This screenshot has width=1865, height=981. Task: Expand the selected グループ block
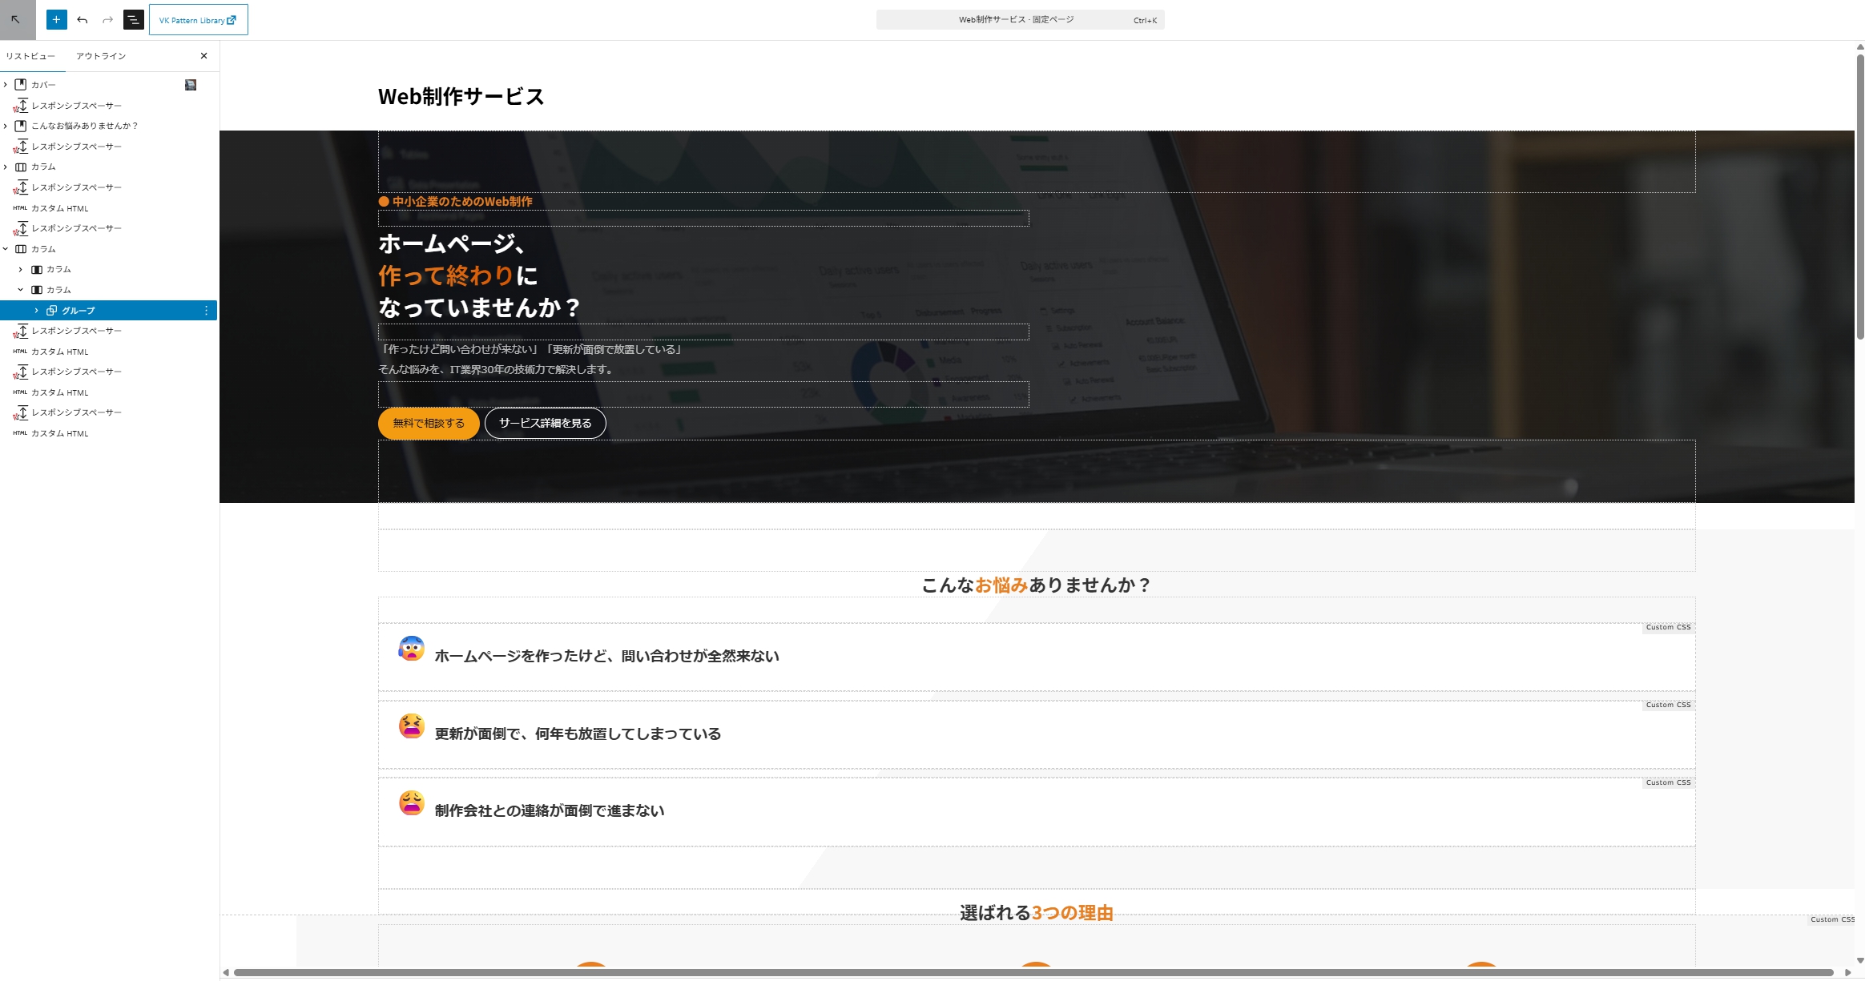click(36, 310)
